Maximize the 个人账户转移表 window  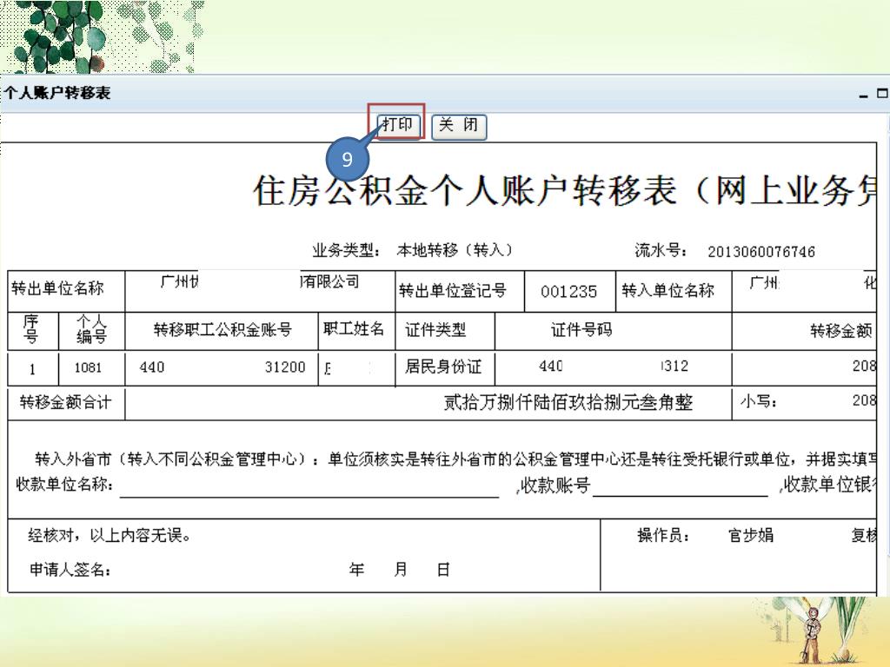click(882, 94)
